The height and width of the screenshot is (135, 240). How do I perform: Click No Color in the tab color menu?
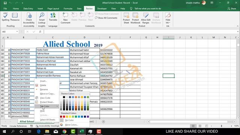point(74,120)
